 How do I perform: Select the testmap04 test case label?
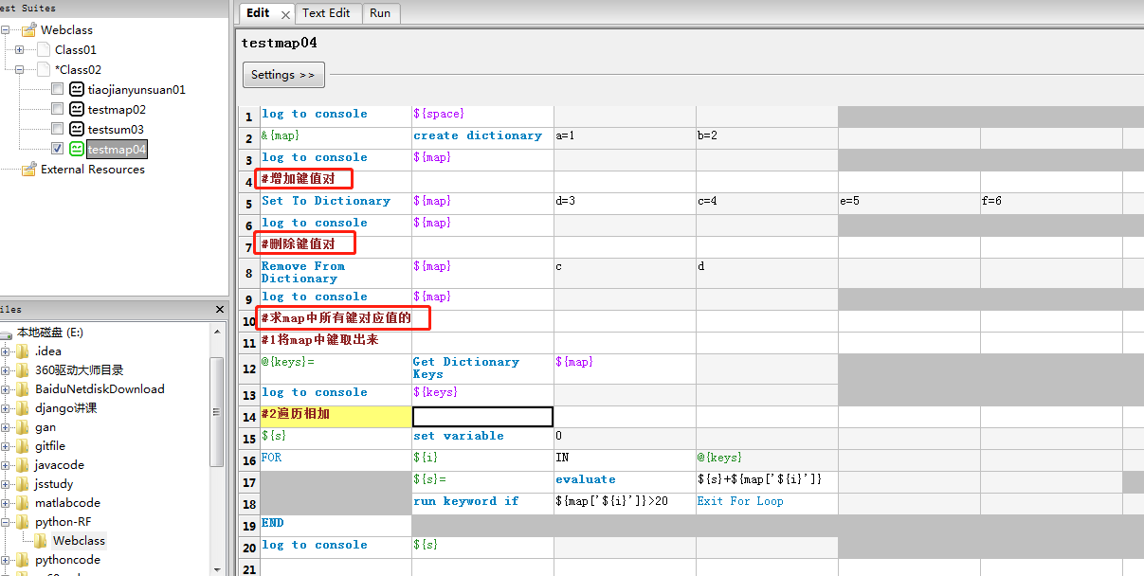click(x=117, y=149)
